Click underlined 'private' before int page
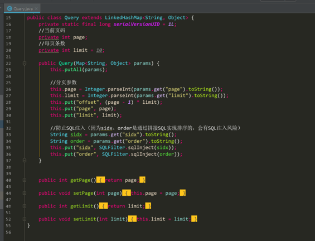This screenshot has height=241, width=315. (x=49, y=37)
